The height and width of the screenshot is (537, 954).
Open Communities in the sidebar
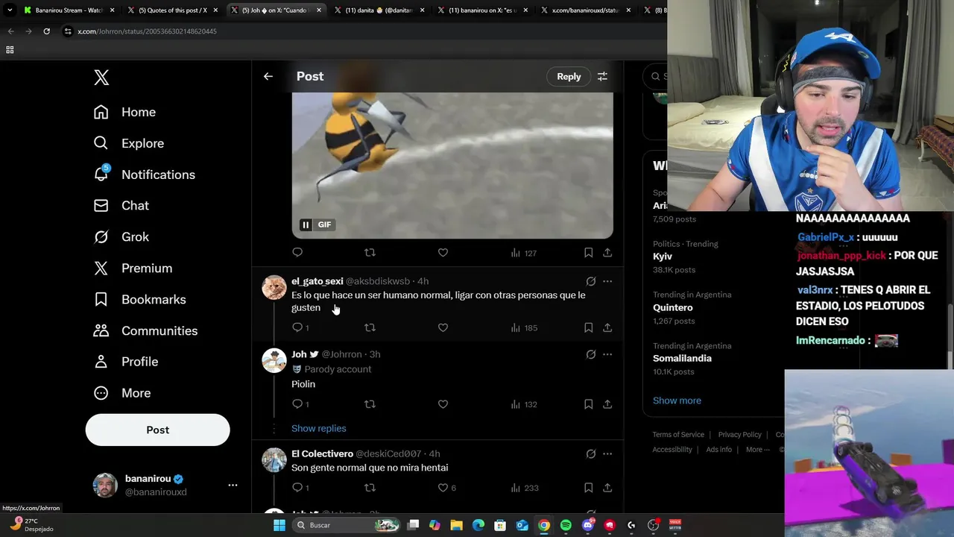pyautogui.click(x=145, y=330)
